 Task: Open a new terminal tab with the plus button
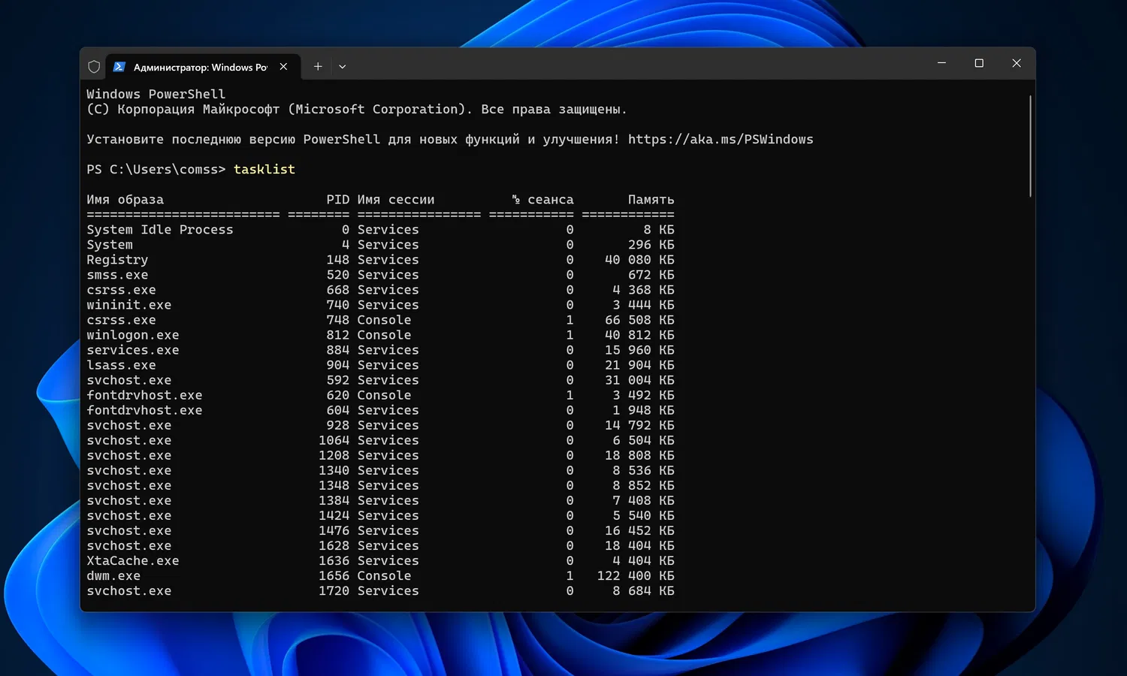click(x=318, y=67)
